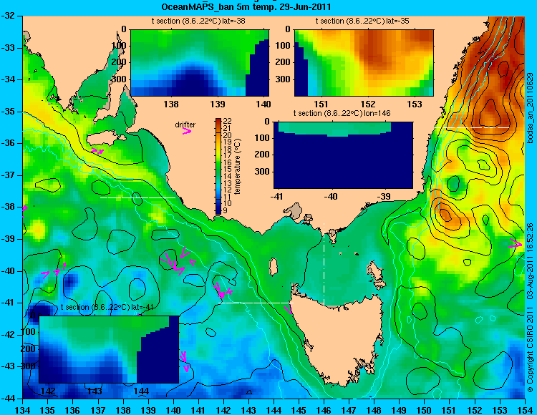
Task: Click the color bar tick label 16
Action: [x=228, y=162]
